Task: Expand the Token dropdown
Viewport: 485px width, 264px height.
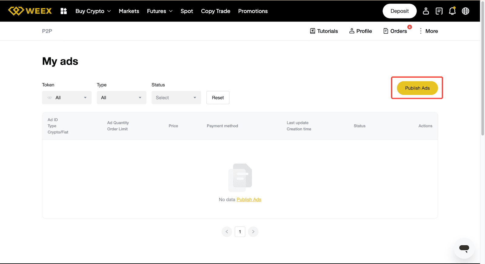Action: coord(67,98)
